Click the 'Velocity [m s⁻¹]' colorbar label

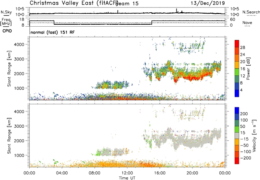254,135
